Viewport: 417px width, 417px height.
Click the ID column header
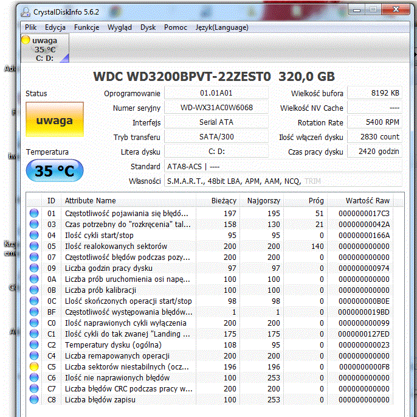click(51, 200)
